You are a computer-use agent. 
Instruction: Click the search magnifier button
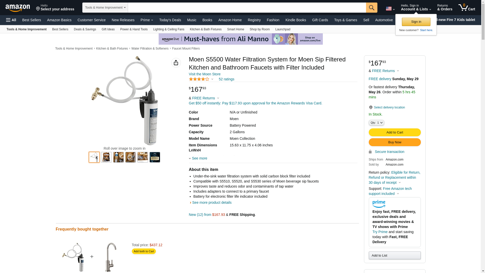click(371, 8)
